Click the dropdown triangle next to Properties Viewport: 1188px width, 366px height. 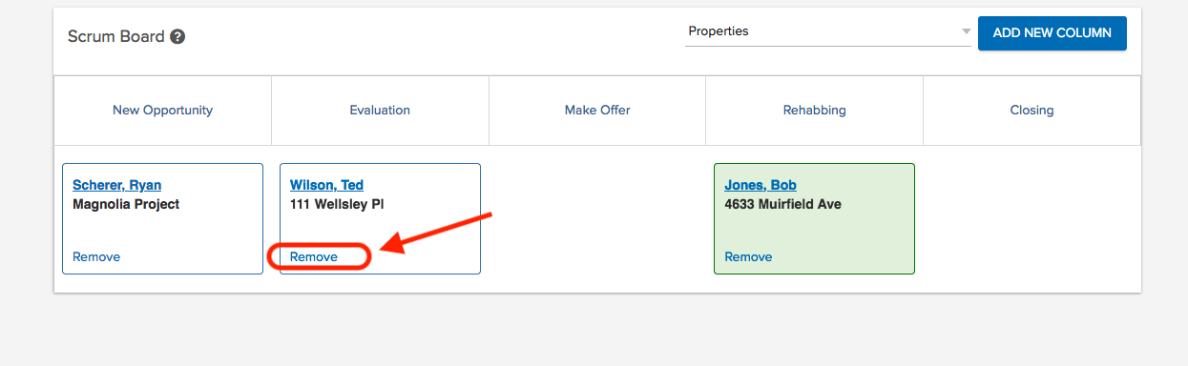(965, 31)
